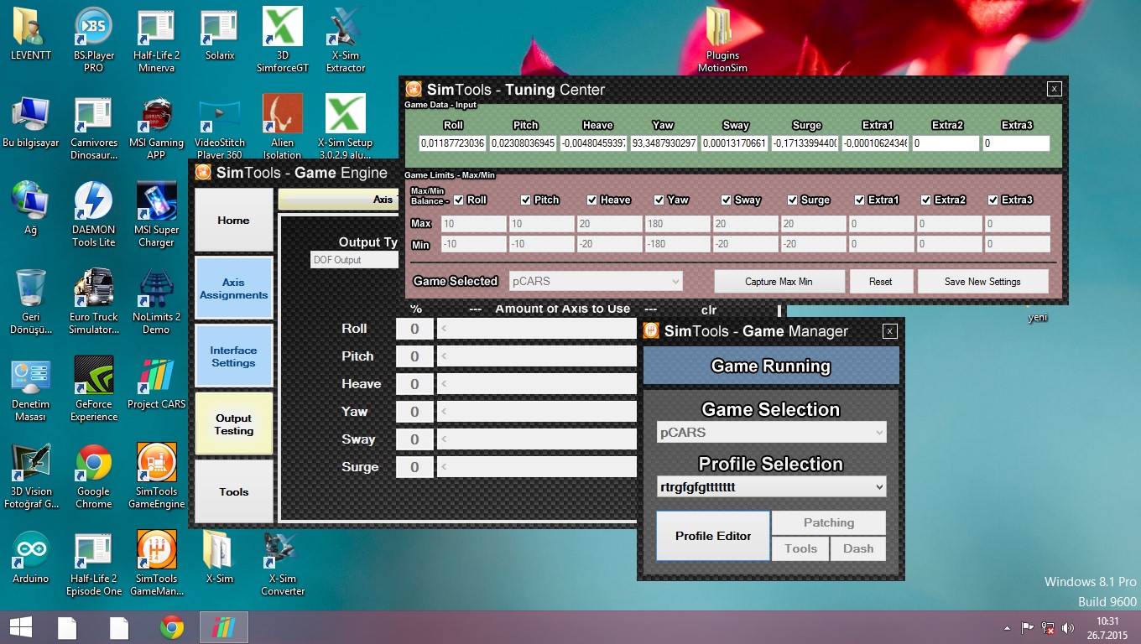The width and height of the screenshot is (1141, 644).
Task: Switch to Axis Assignments section
Action: click(x=233, y=289)
